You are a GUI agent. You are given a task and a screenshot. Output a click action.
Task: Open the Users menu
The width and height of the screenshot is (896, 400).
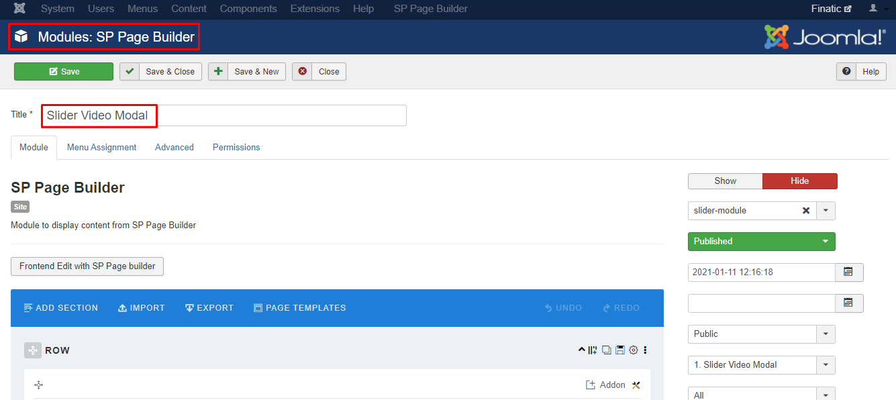pos(101,9)
